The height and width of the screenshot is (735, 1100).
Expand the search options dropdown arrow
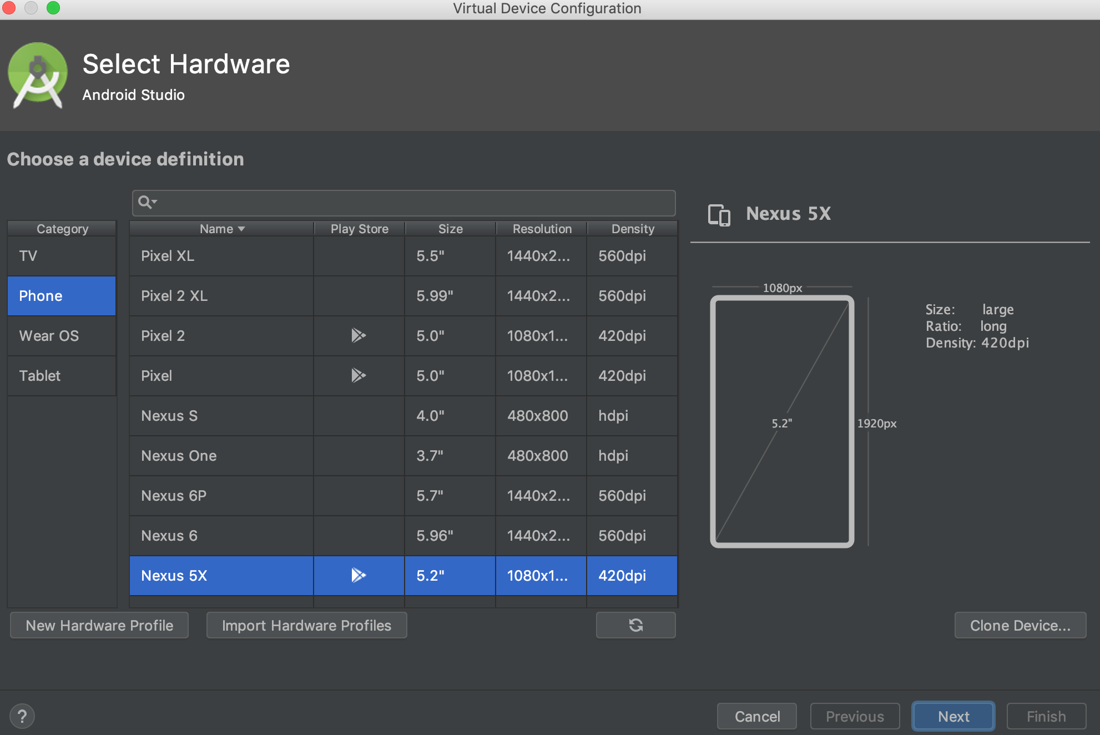[155, 202]
